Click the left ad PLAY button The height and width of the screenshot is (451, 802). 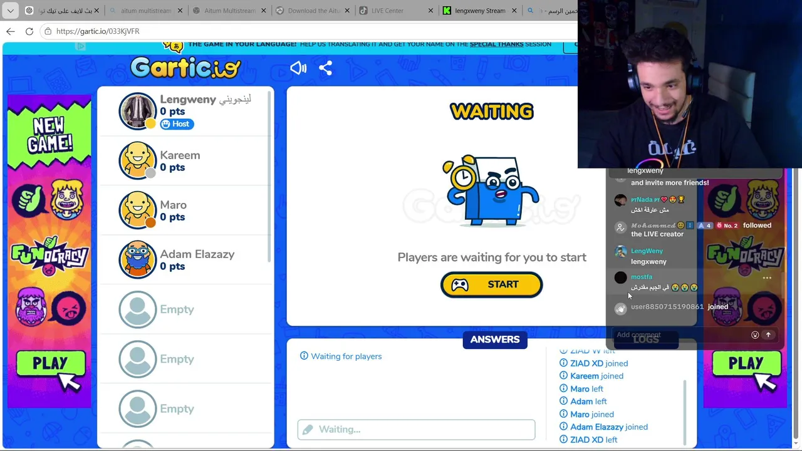51,363
